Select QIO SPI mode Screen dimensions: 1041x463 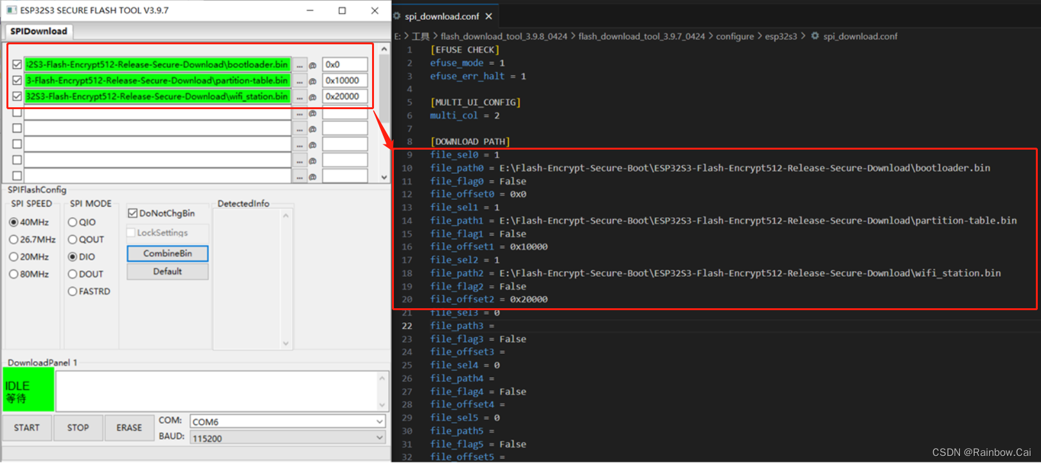pos(73,222)
